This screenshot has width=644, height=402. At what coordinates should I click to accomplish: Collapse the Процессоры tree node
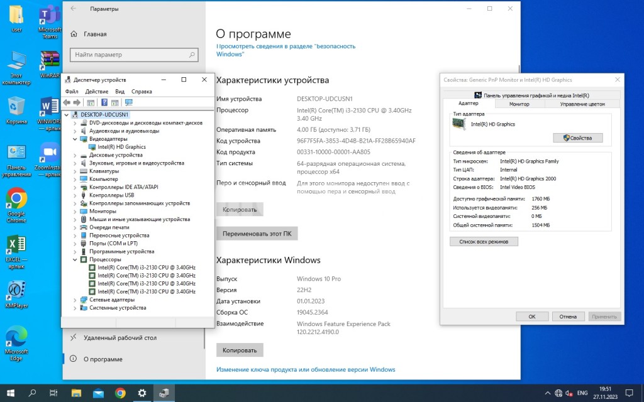point(75,259)
